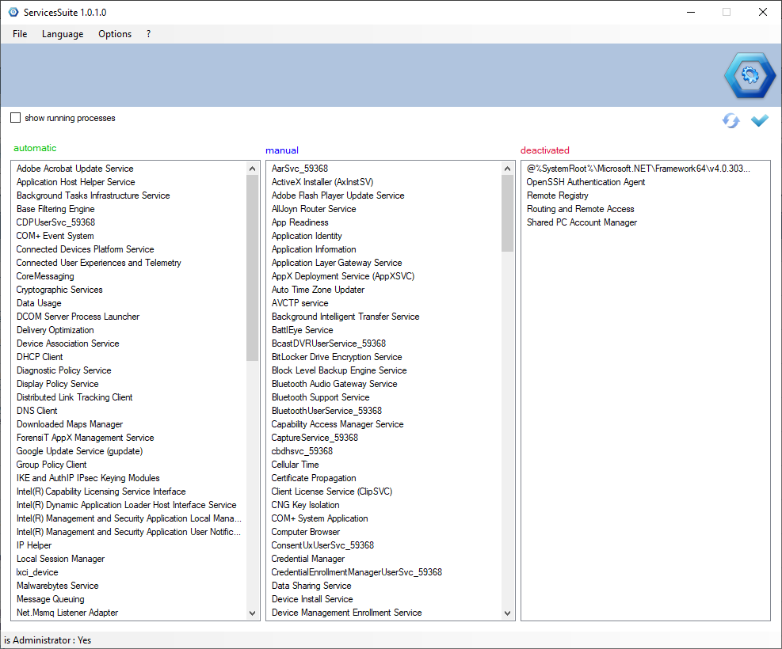Select BitLocker Drive Encryption Service
The height and width of the screenshot is (649, 782).
pyautogui.click(x=337, y=357)
